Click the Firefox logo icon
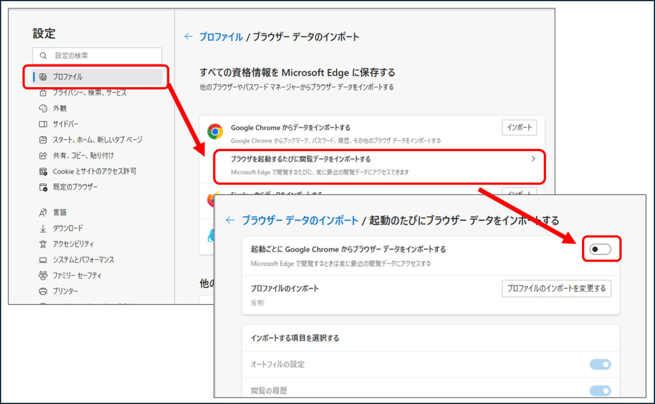The width and height of the screenshot is (655, 404). (x=211, y=200)
